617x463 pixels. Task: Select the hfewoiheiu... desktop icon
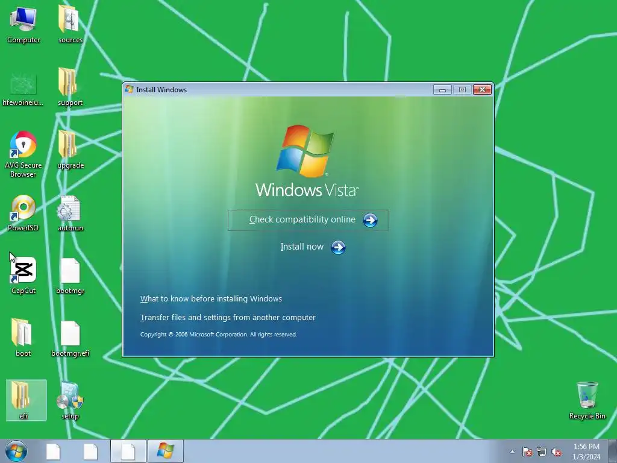[23, 89]
